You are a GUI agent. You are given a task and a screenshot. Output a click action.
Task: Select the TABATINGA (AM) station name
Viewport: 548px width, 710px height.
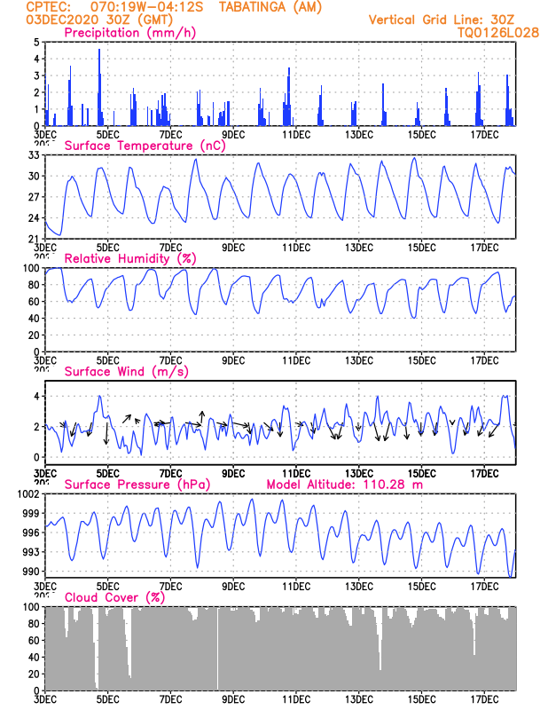pyautogui.click(x=250, y=6)
